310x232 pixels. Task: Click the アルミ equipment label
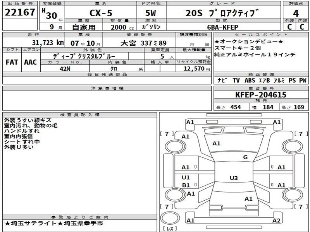(x=279, y=80)
